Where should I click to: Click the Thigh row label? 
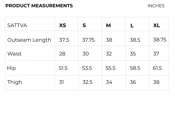point(15,82)
